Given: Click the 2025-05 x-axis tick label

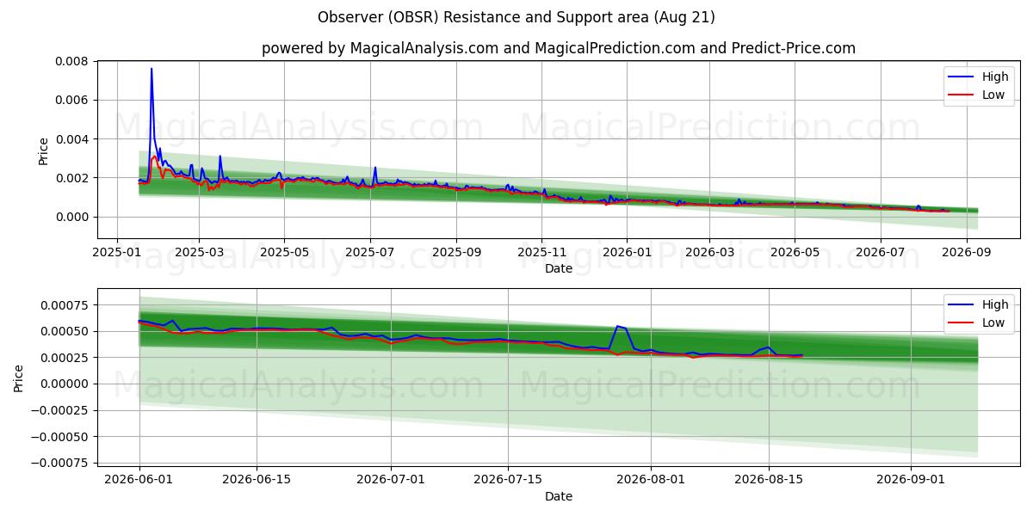Looking at the screenshot, I should [x=283, y=253].
